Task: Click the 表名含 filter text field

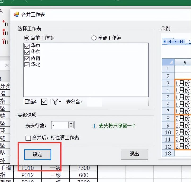Action: 94,102
